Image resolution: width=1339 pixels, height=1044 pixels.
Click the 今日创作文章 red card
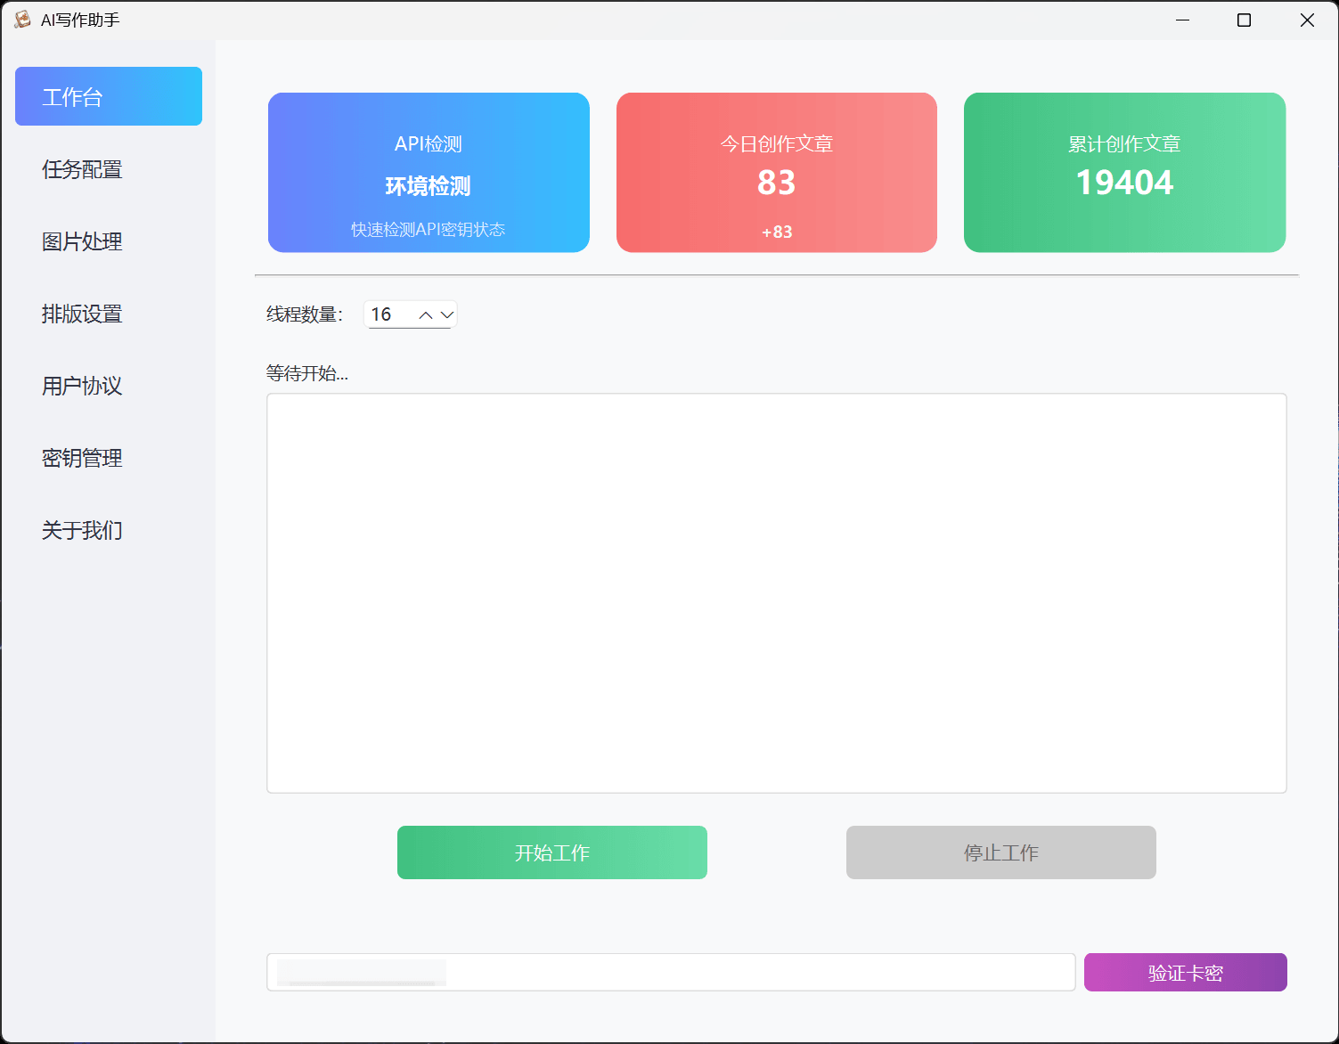[776, 173]
